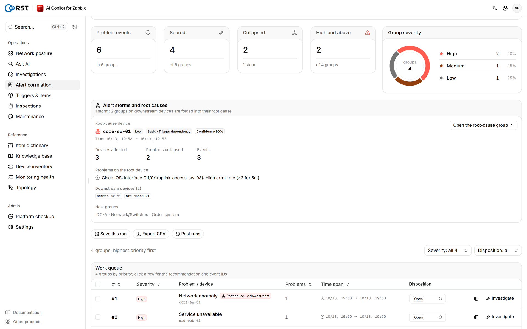The height and width of the screenshot is (329, 527).
Task: Check the checkbox for row #1
Action: click(x=98, y=299)
